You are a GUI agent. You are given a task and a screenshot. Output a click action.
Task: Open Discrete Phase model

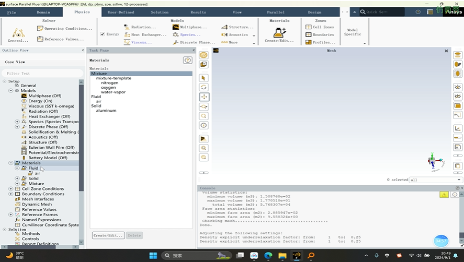(x=194, y=42)
